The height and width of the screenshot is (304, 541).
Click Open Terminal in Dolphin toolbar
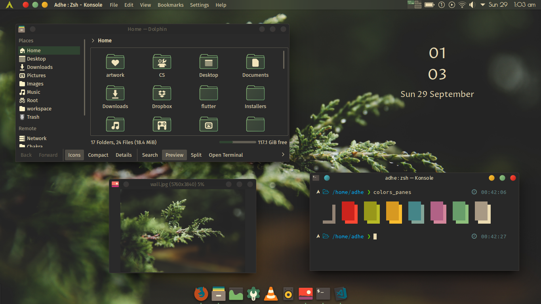[226, 155]
